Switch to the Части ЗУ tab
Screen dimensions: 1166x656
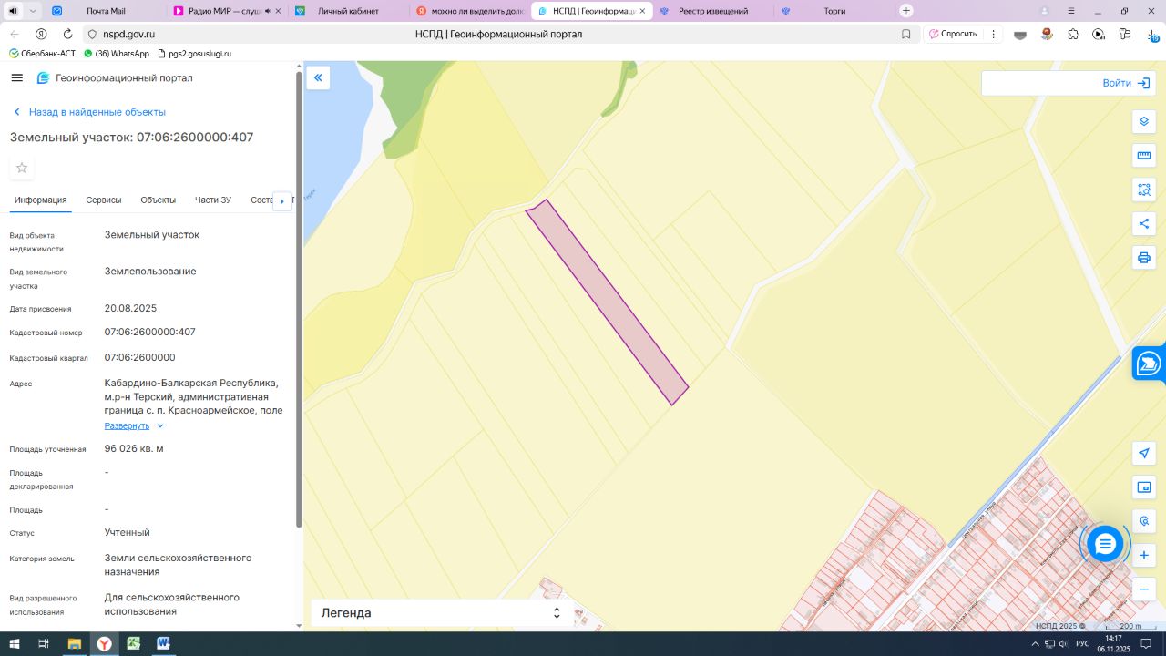click(213, 200)
